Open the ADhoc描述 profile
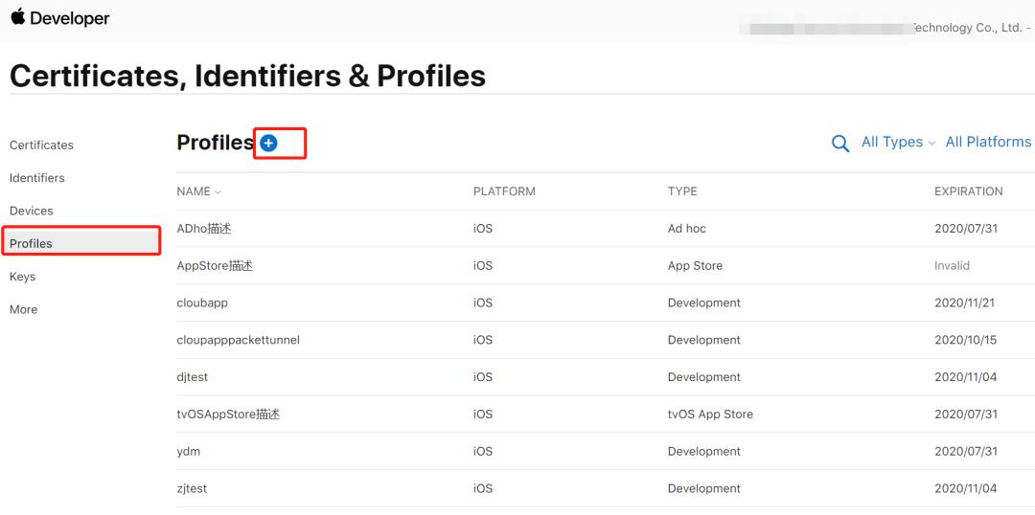Viewport: 1035px width, 515px height. click(x=204, y=229)
